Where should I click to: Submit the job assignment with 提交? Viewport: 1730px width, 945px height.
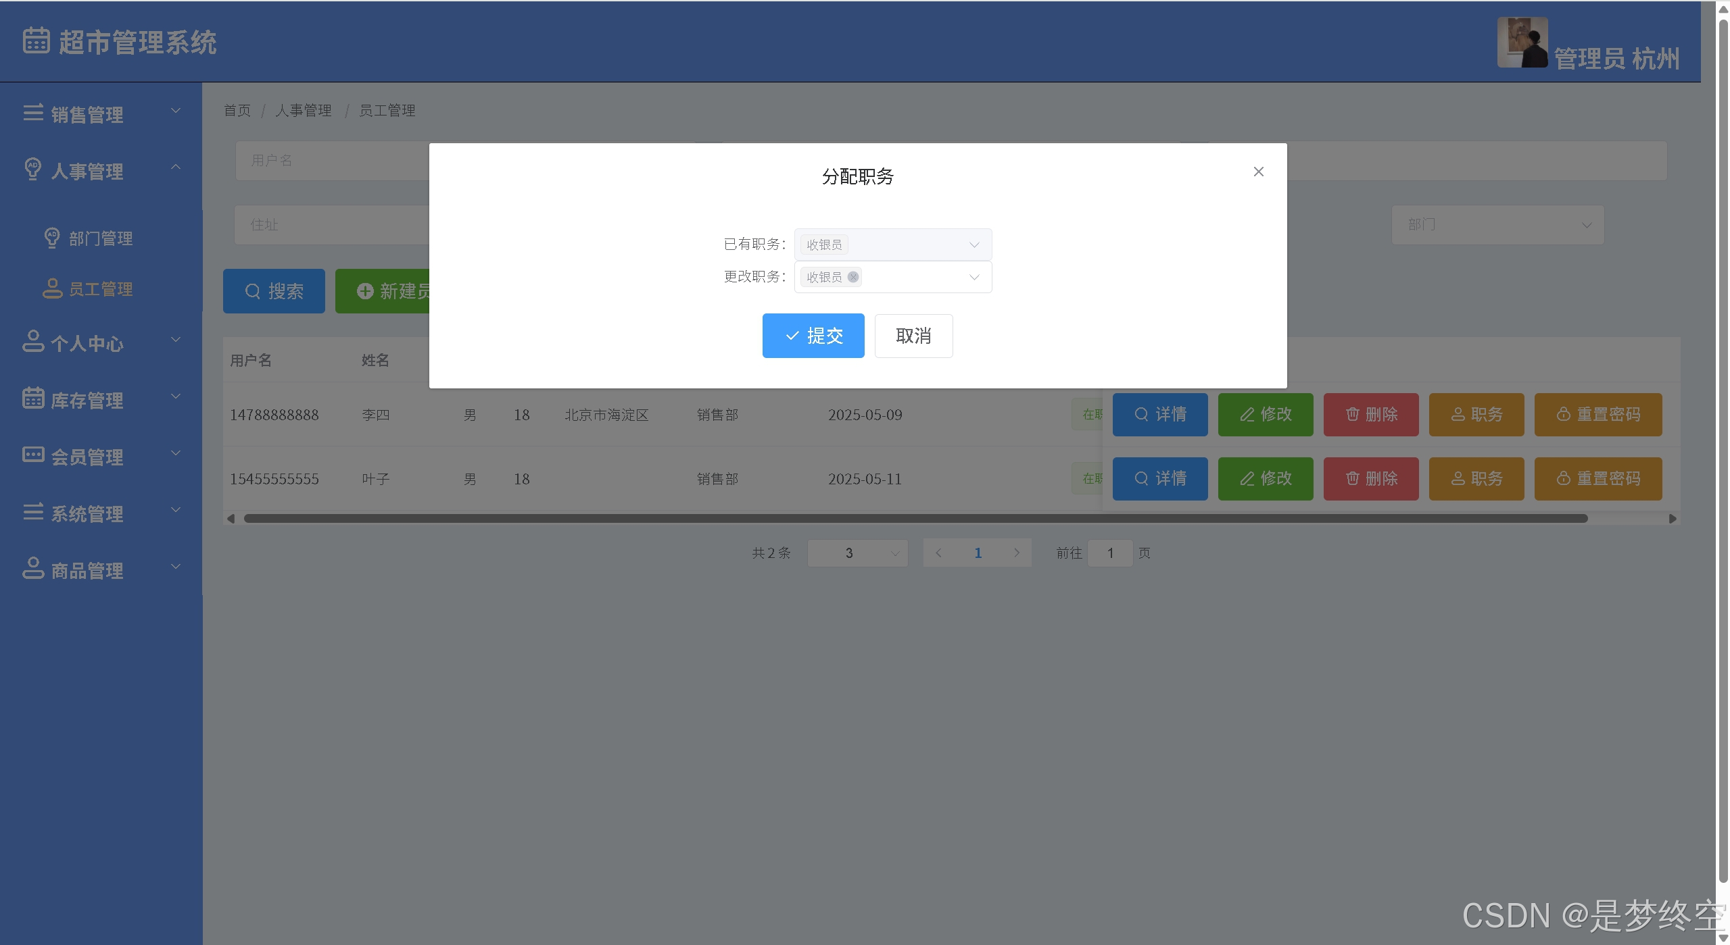pos(813,336)
